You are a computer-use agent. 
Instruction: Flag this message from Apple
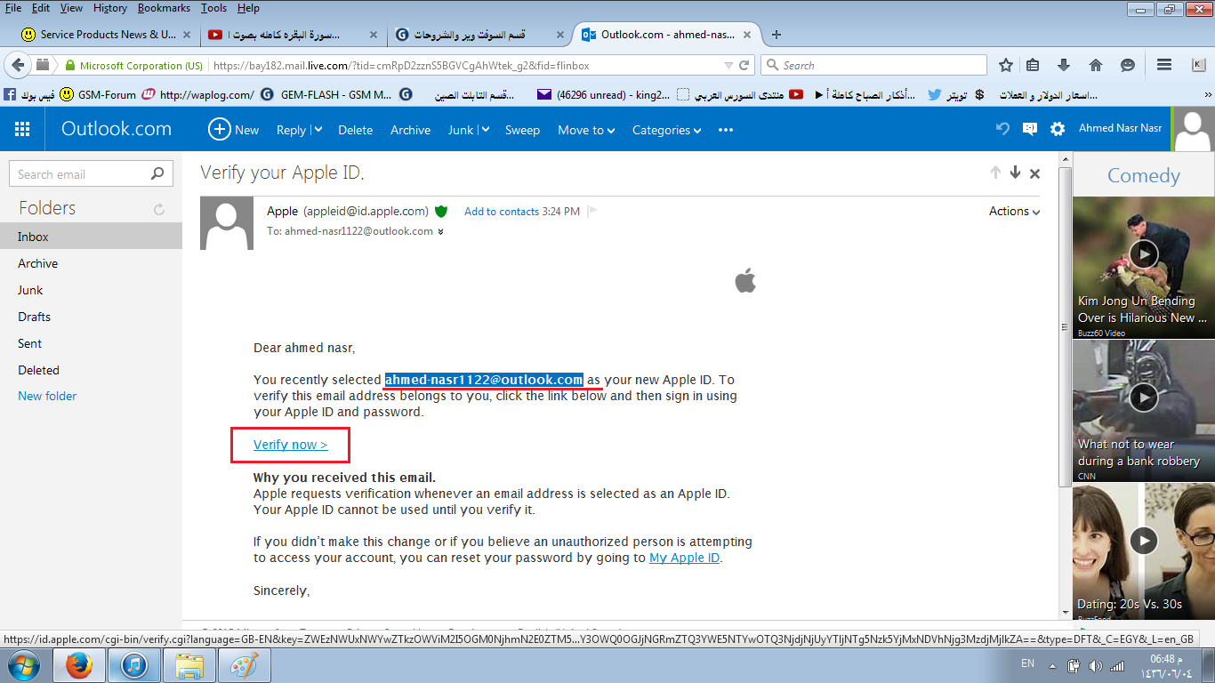[592, 212]
